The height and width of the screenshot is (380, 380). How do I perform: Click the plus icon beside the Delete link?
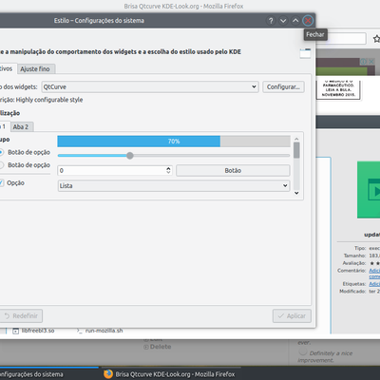click(146, 347)
